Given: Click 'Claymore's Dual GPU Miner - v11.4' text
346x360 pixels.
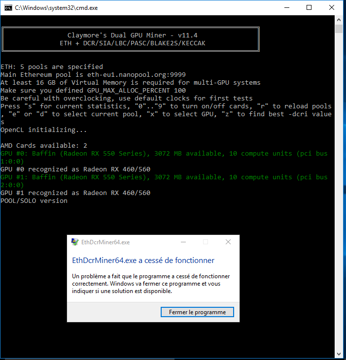Looking at the screenshot, I should pos(132,35).
